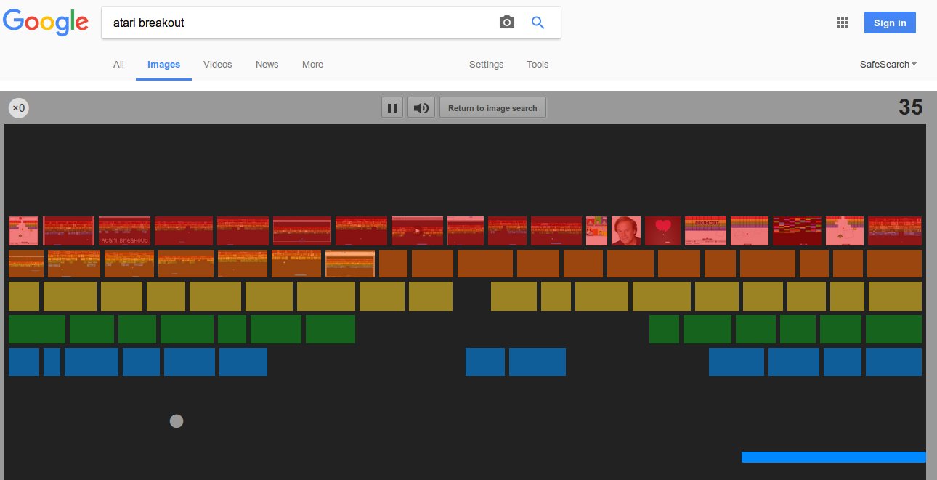Switch to the All tab
Image resolution: width=937 pixels, height=480 pixels.
(118, 65)
